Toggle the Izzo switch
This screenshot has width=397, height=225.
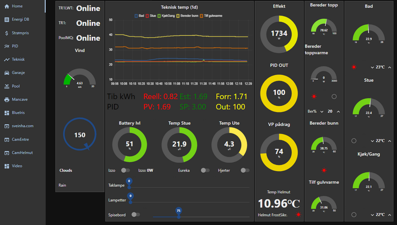pyautogui.click(x=125, y=170)
